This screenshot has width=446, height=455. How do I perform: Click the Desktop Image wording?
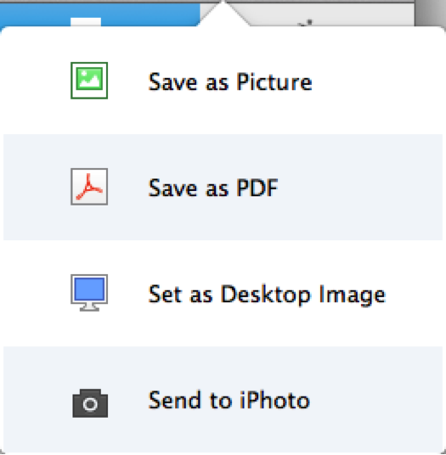tap(302, 295)
